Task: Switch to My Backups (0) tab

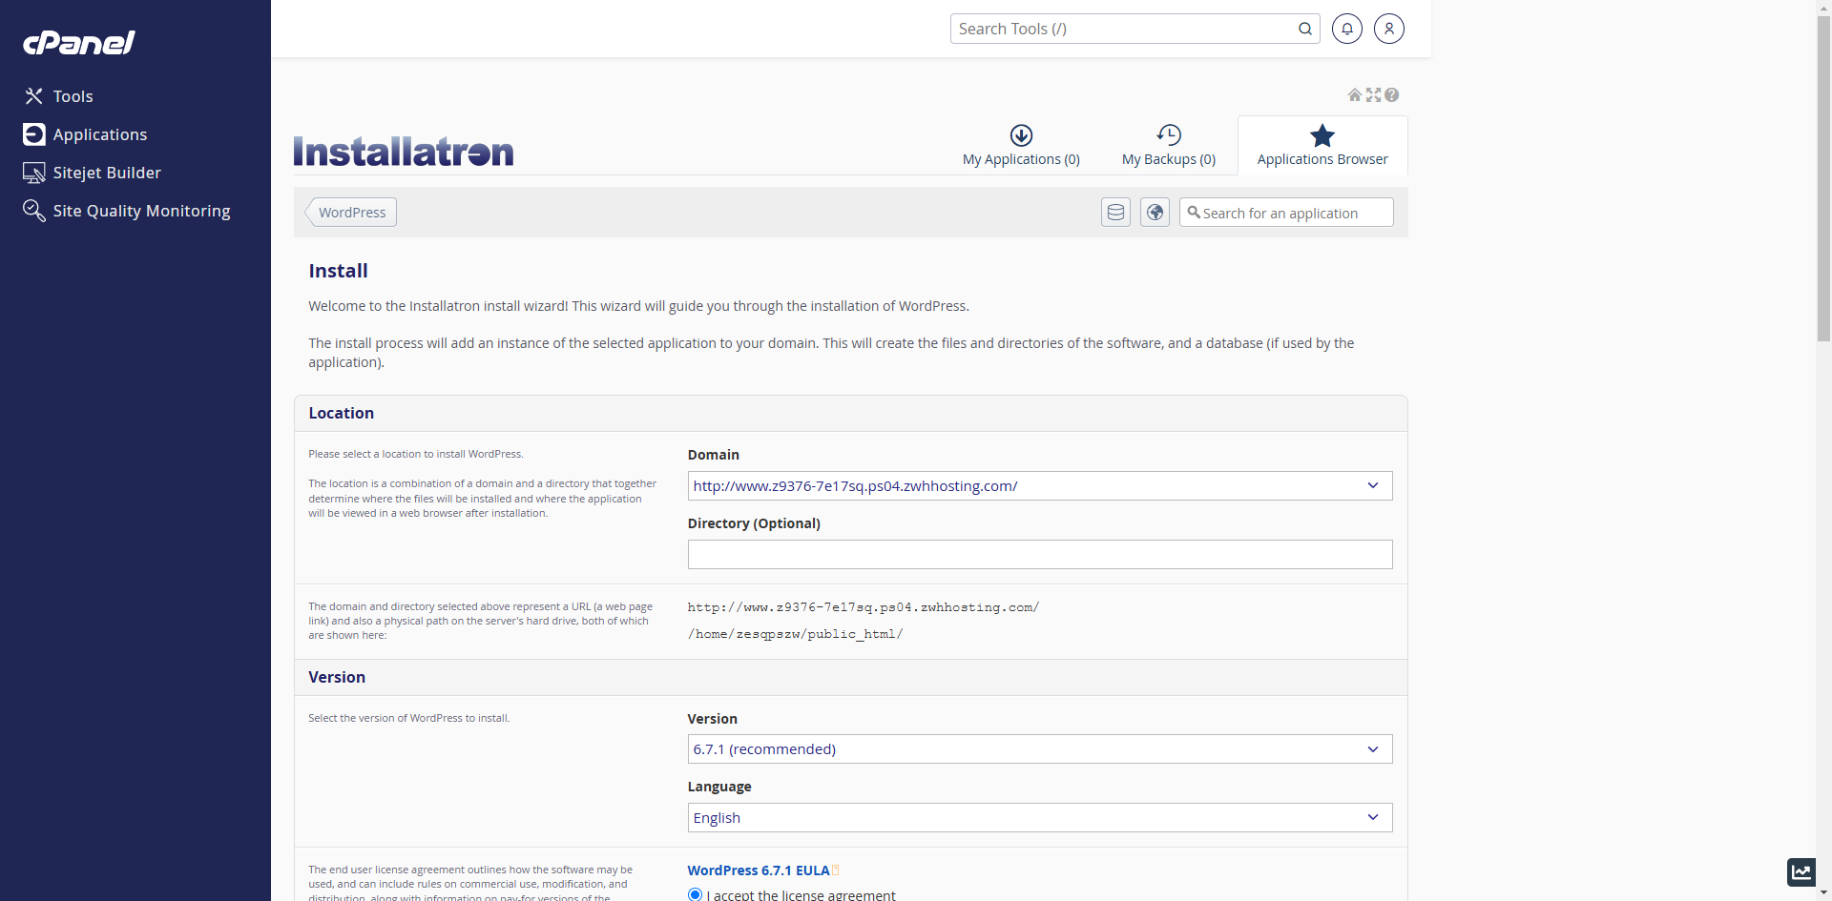Action: click(1169, 146)
